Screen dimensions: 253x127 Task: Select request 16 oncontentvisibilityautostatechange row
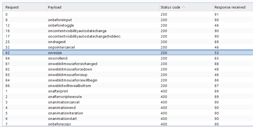[x=128, y=31]
